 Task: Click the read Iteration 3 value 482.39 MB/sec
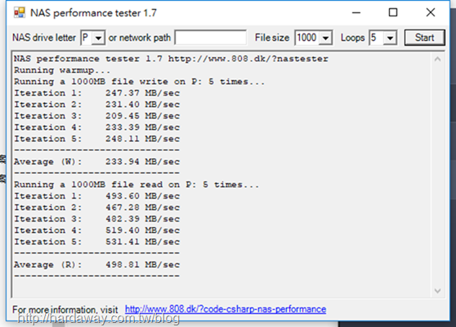pos(142,219)
